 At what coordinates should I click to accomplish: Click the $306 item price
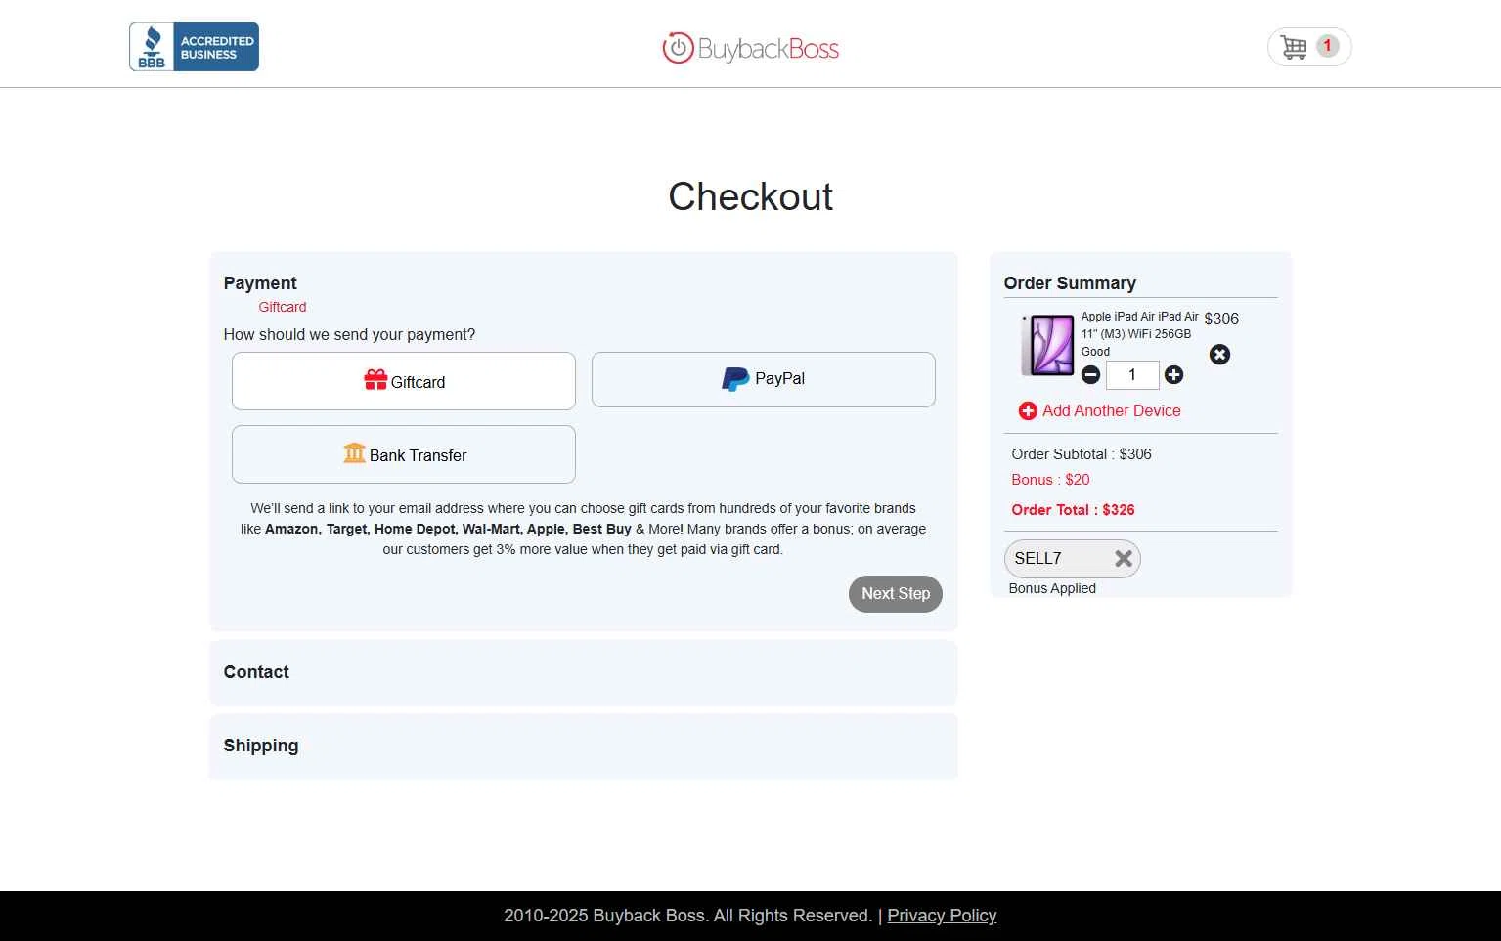(x=1221, y=319)
